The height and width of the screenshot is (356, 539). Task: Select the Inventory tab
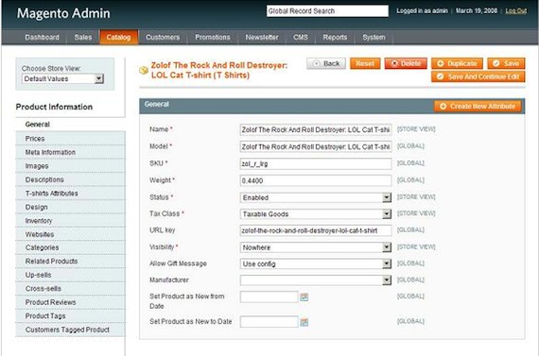coord(70,220)
